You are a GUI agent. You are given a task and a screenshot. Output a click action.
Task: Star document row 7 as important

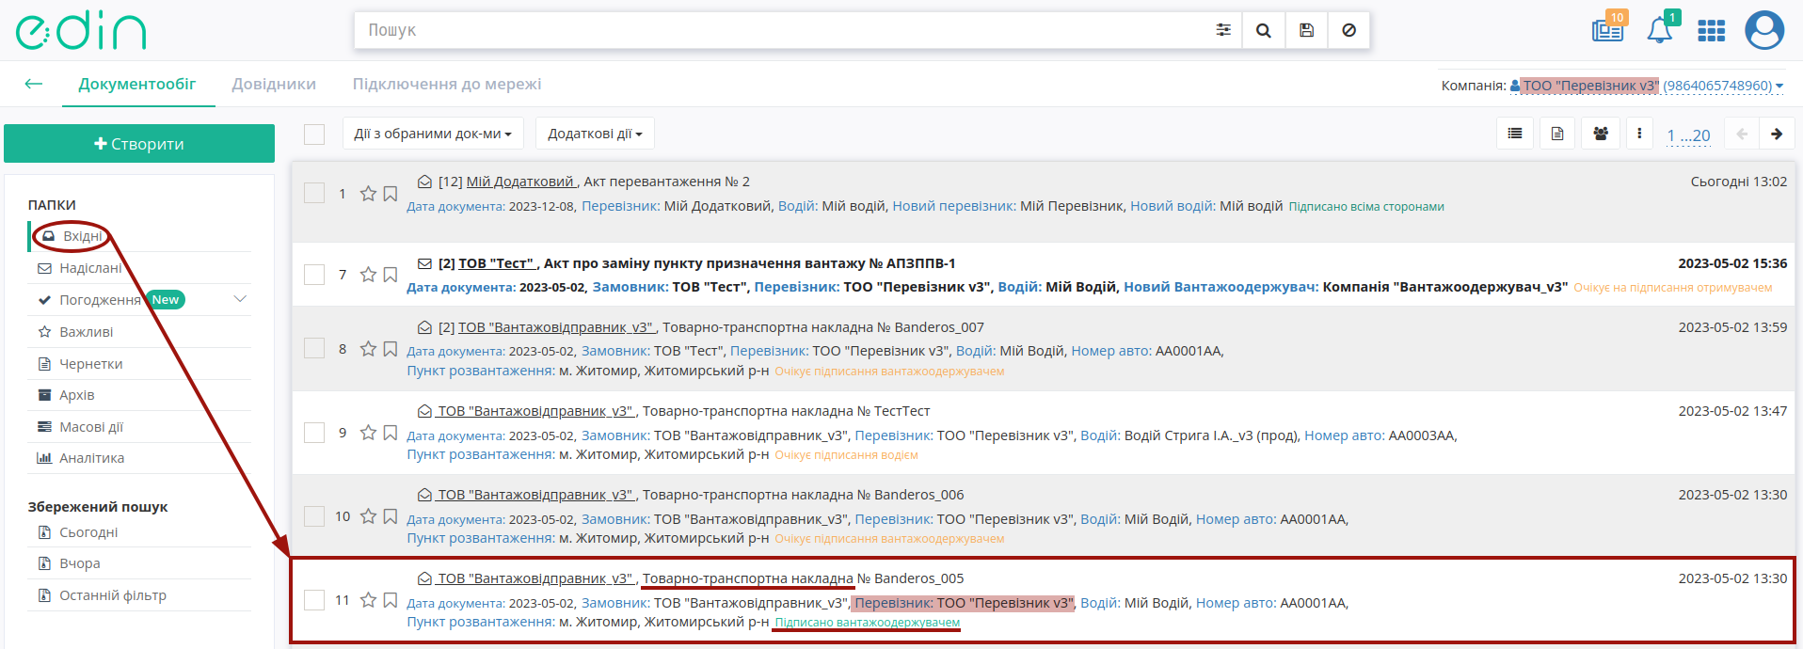368,275
